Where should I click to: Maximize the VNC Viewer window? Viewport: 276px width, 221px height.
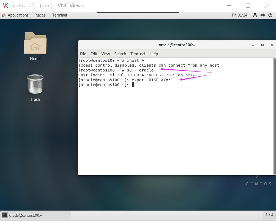click(x=248, y=6)
